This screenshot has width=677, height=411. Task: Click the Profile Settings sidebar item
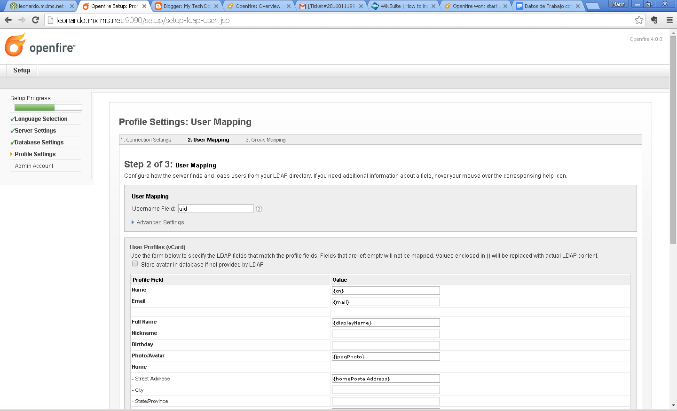[35, 154]
